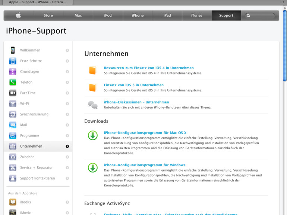Open iPhone-Diskussionen - Unternehmen link

(x=136, y=102)
